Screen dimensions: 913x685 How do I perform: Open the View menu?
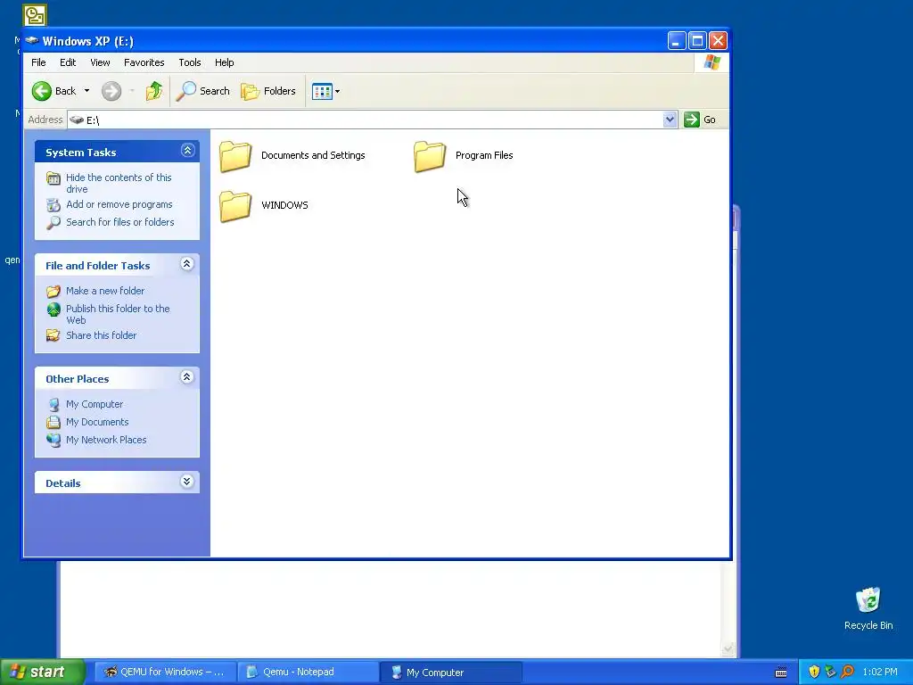(100, 62)
